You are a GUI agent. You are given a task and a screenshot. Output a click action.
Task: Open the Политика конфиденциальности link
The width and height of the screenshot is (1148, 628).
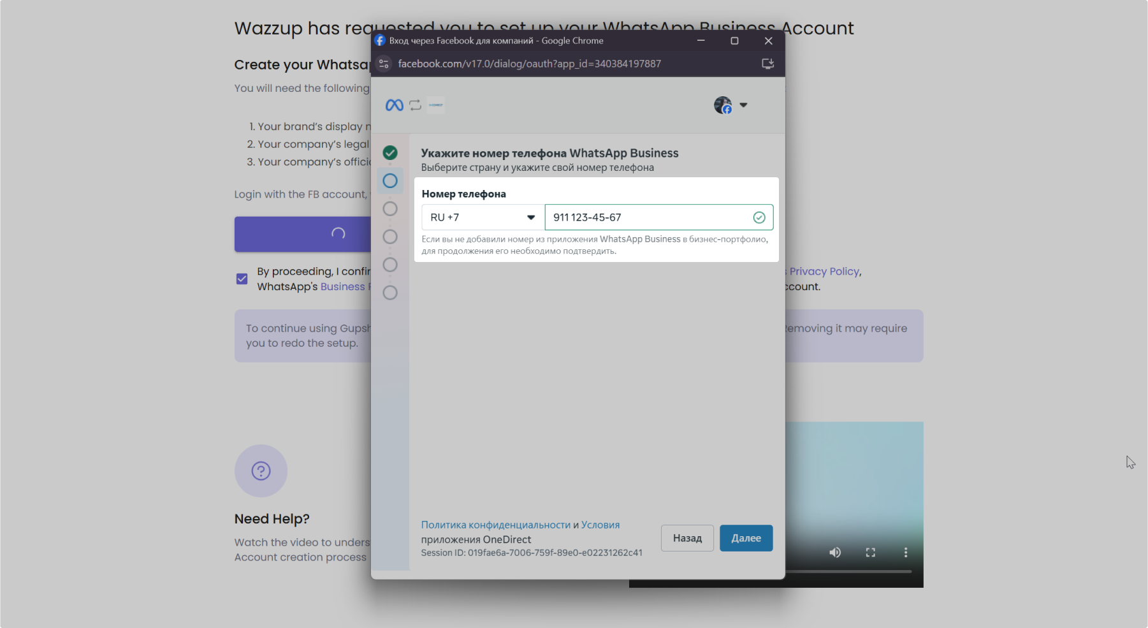pyautogui.click(x=496, y=525)
